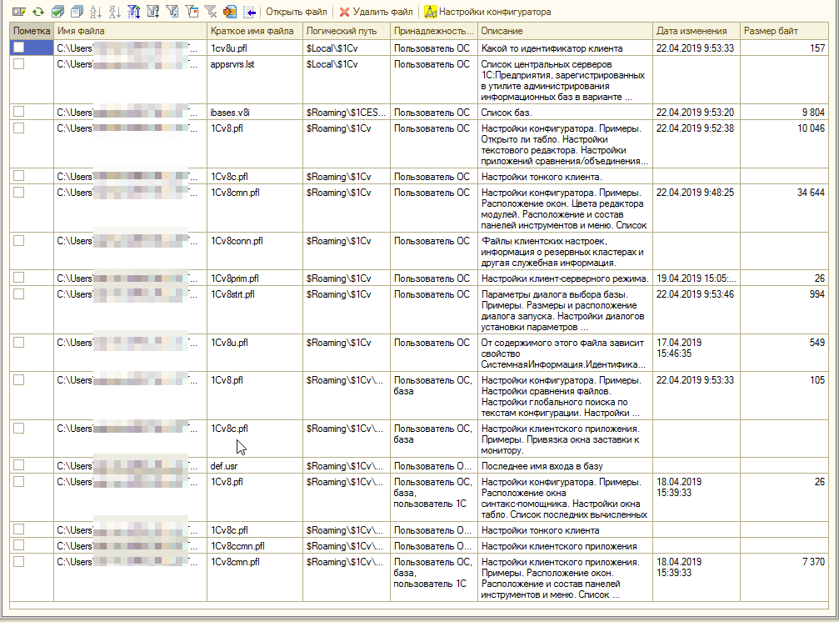Click the edit current entry toolbar icon
This screenshot has height=622, width=839.
point(18,11)
